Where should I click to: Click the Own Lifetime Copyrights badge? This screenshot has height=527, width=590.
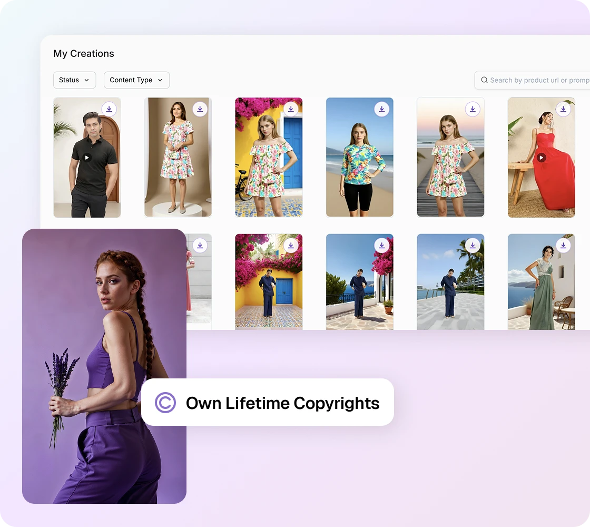tap(268, 403)
